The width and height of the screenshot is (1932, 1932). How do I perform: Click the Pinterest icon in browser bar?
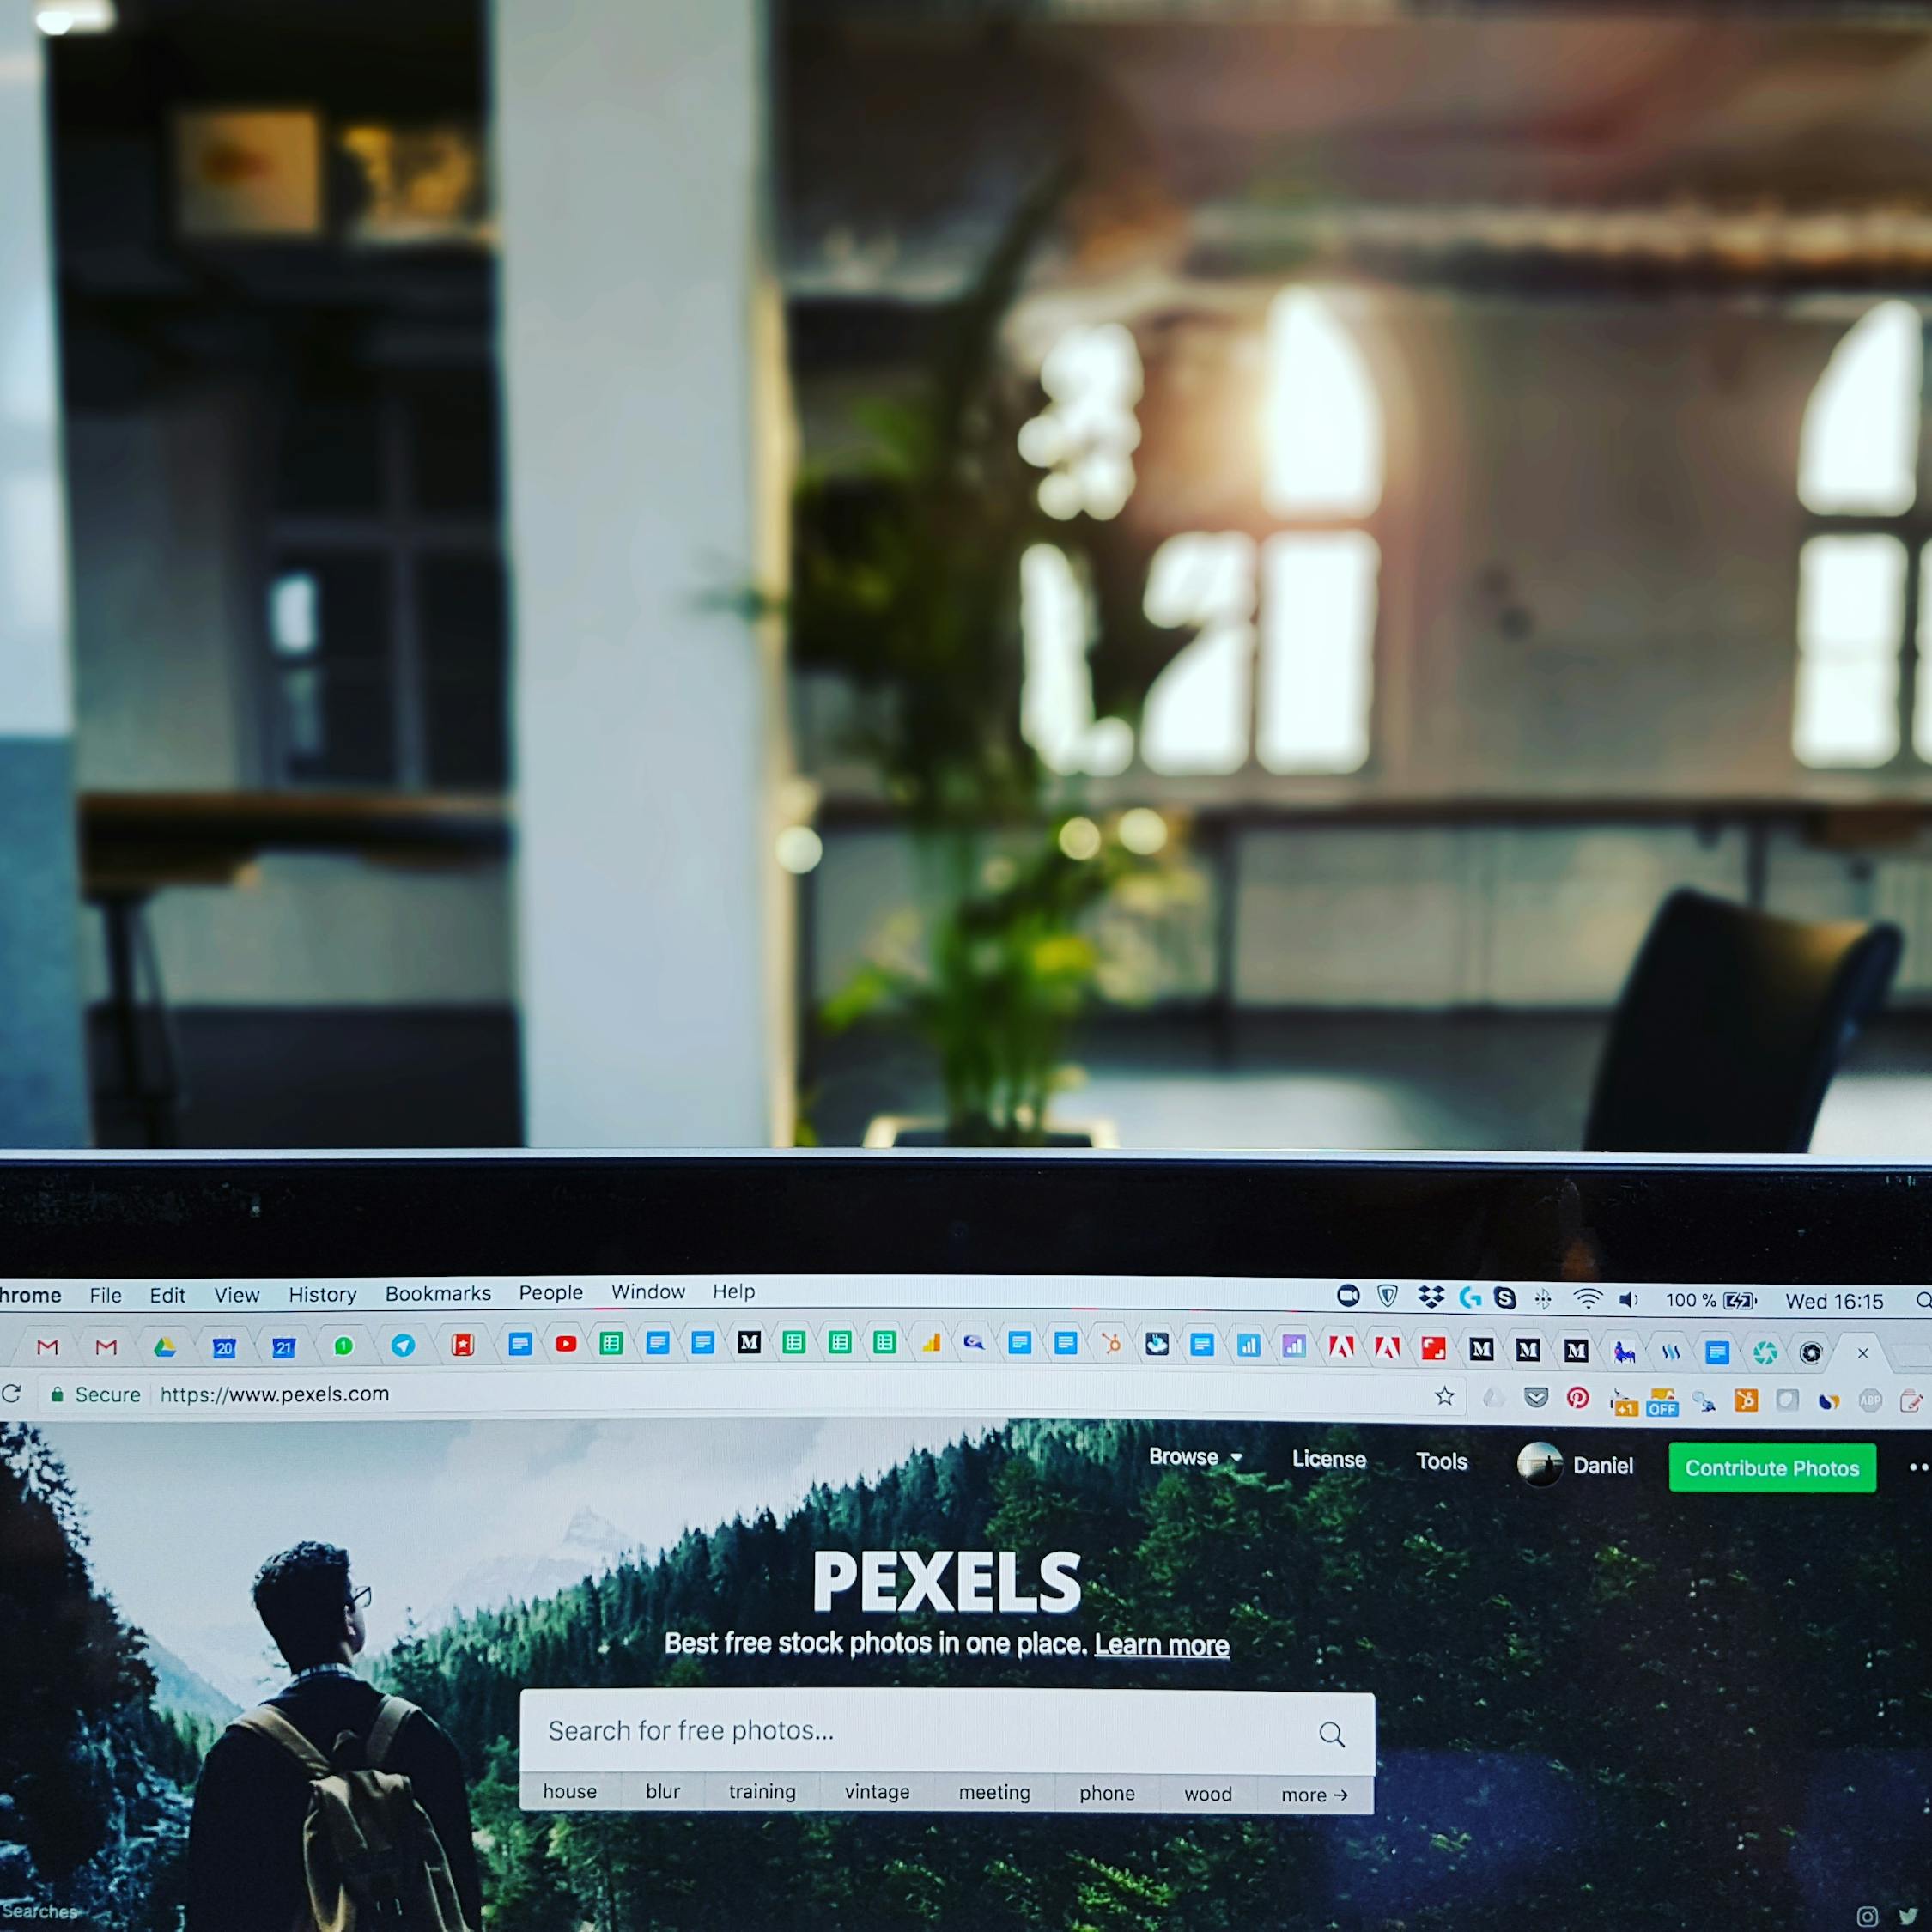1582,1400
